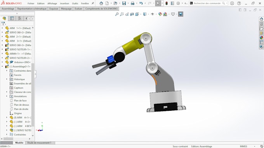Switch to the Marquage tab
The width and height of the screenshot is (264, 148).
click(x=66, y=9)
